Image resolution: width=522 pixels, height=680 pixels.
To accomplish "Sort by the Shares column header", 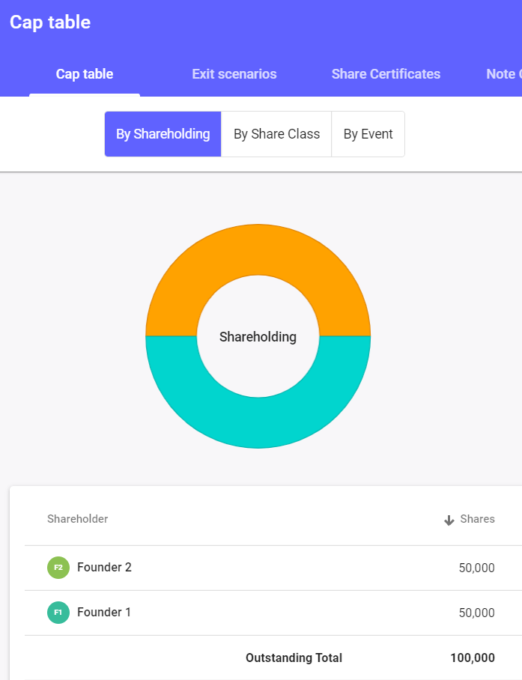I will tap(477, 519).
